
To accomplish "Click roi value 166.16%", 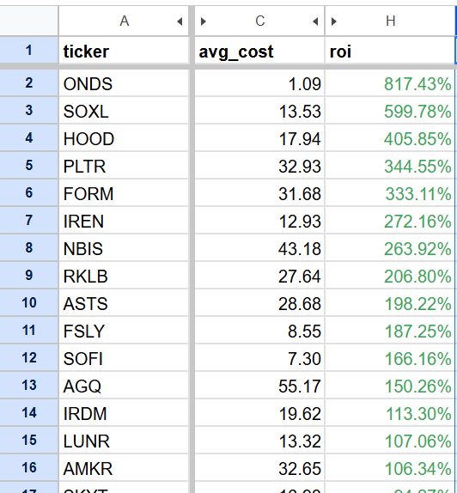I will click(390, 358).
